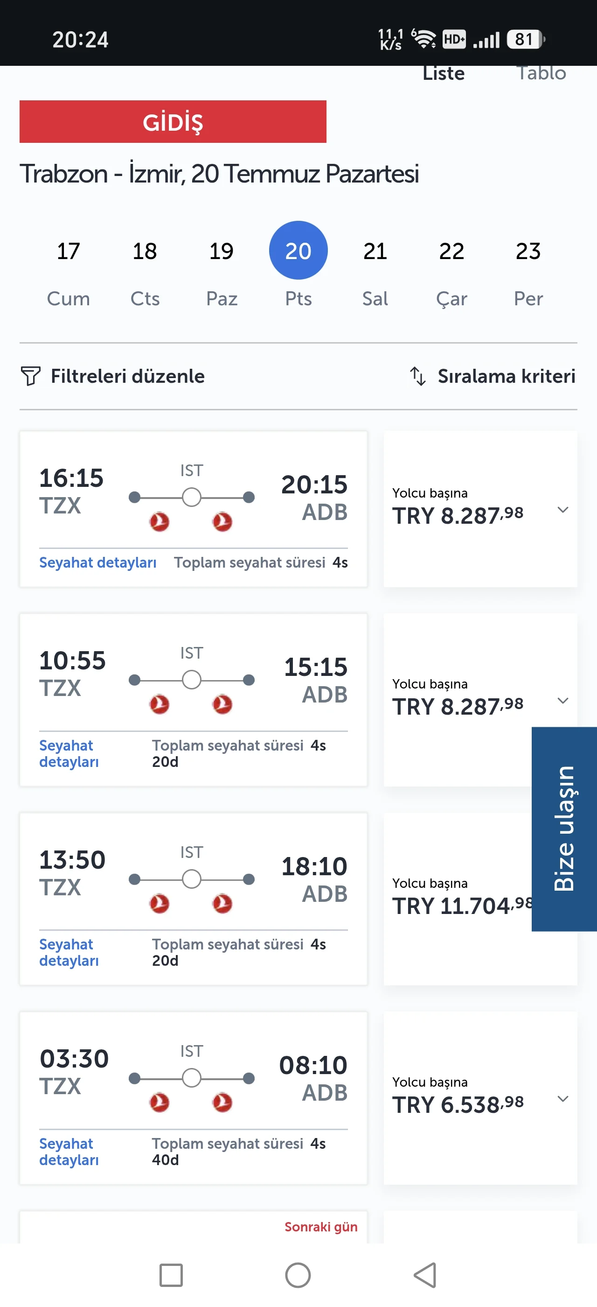The image size is (597, 1307).
Task: Switch to the Tablo view tab
Action: click(541, 74)
